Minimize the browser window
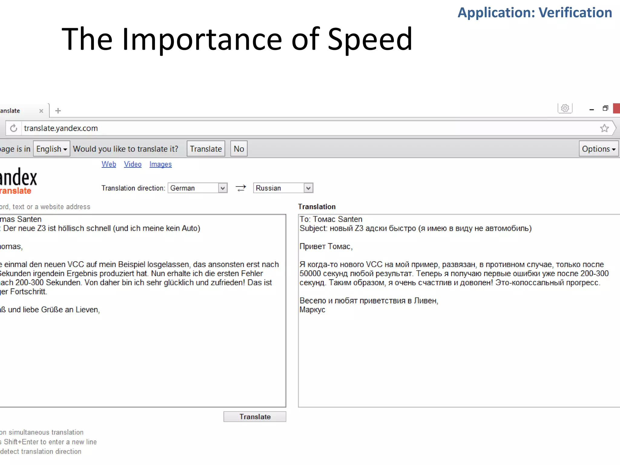 592,109
